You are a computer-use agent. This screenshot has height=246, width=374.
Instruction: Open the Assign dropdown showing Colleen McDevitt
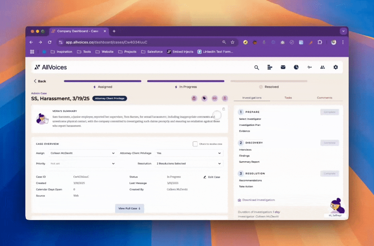tap(82, 153)
